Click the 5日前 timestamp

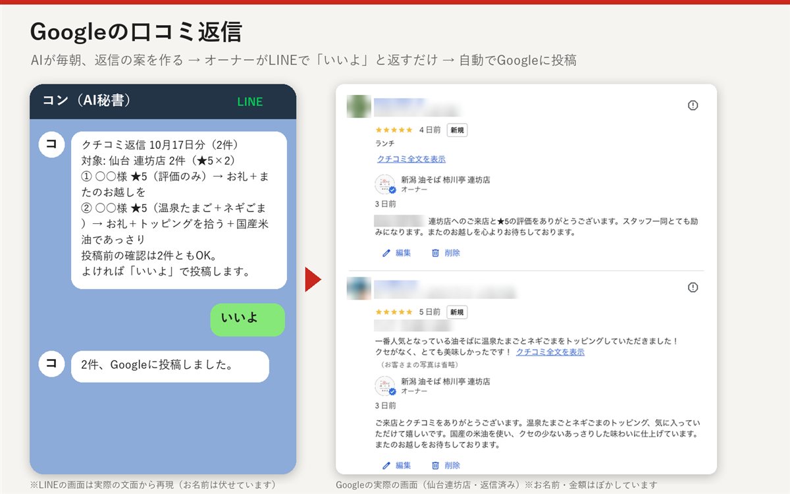430,312
